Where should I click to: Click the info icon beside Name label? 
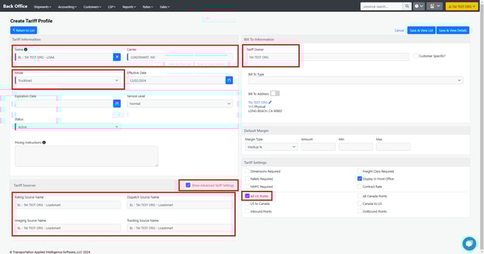(25, 49)
